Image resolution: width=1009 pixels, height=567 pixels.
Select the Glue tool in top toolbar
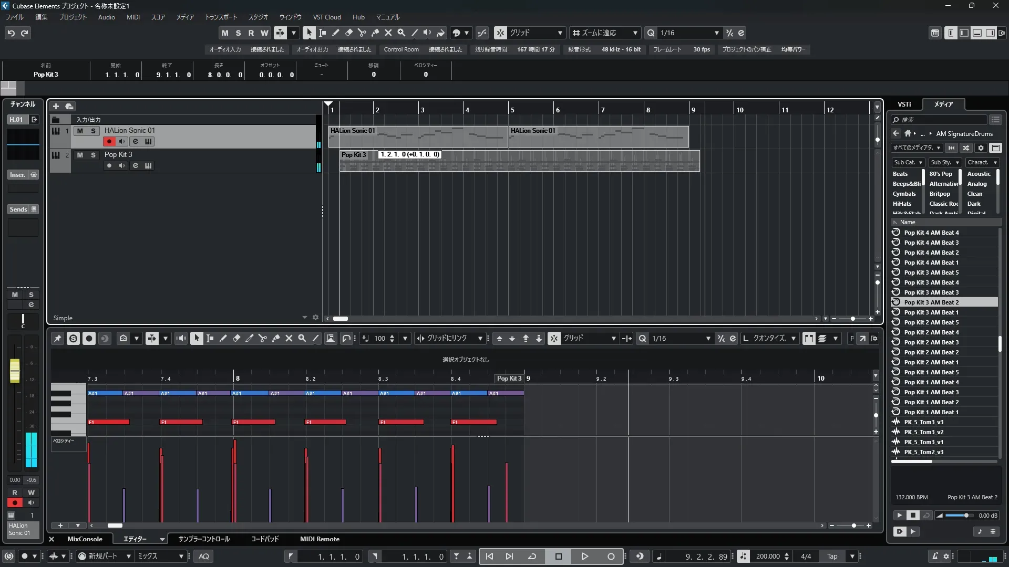pyautogui.click(x=375, y=33)
